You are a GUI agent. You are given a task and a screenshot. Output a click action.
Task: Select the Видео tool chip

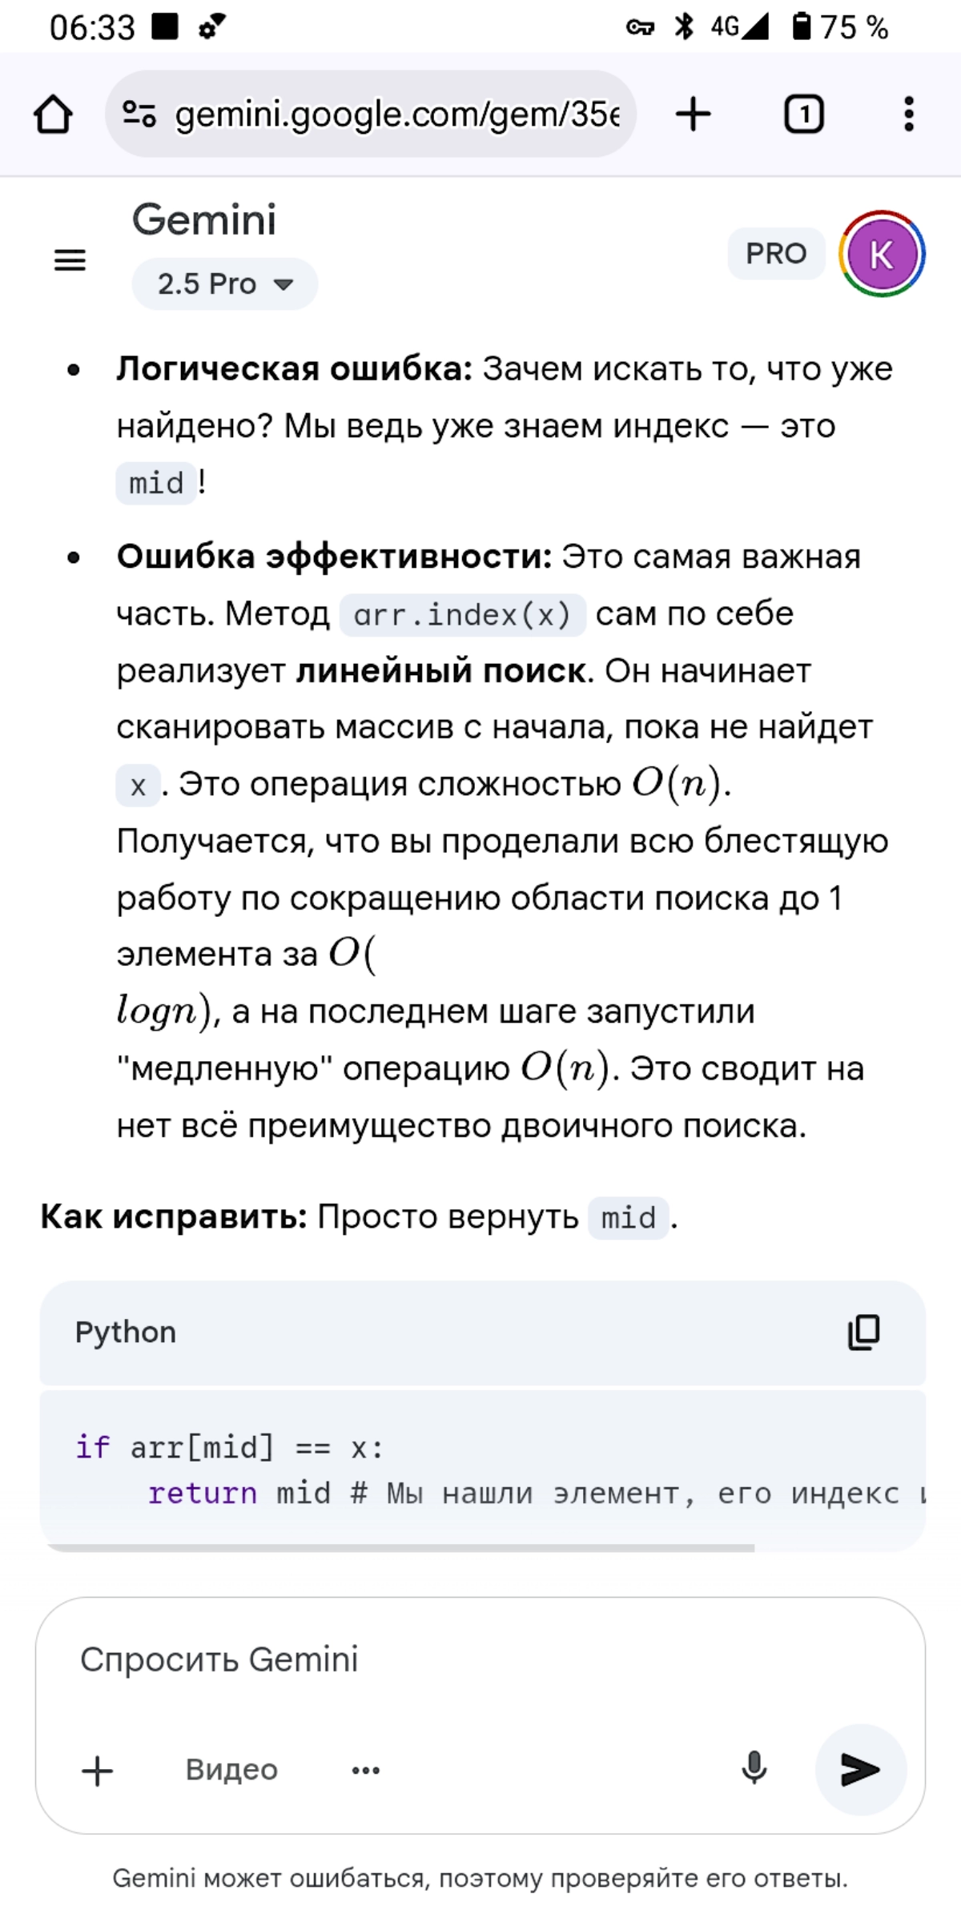[x=231, y=1769]
